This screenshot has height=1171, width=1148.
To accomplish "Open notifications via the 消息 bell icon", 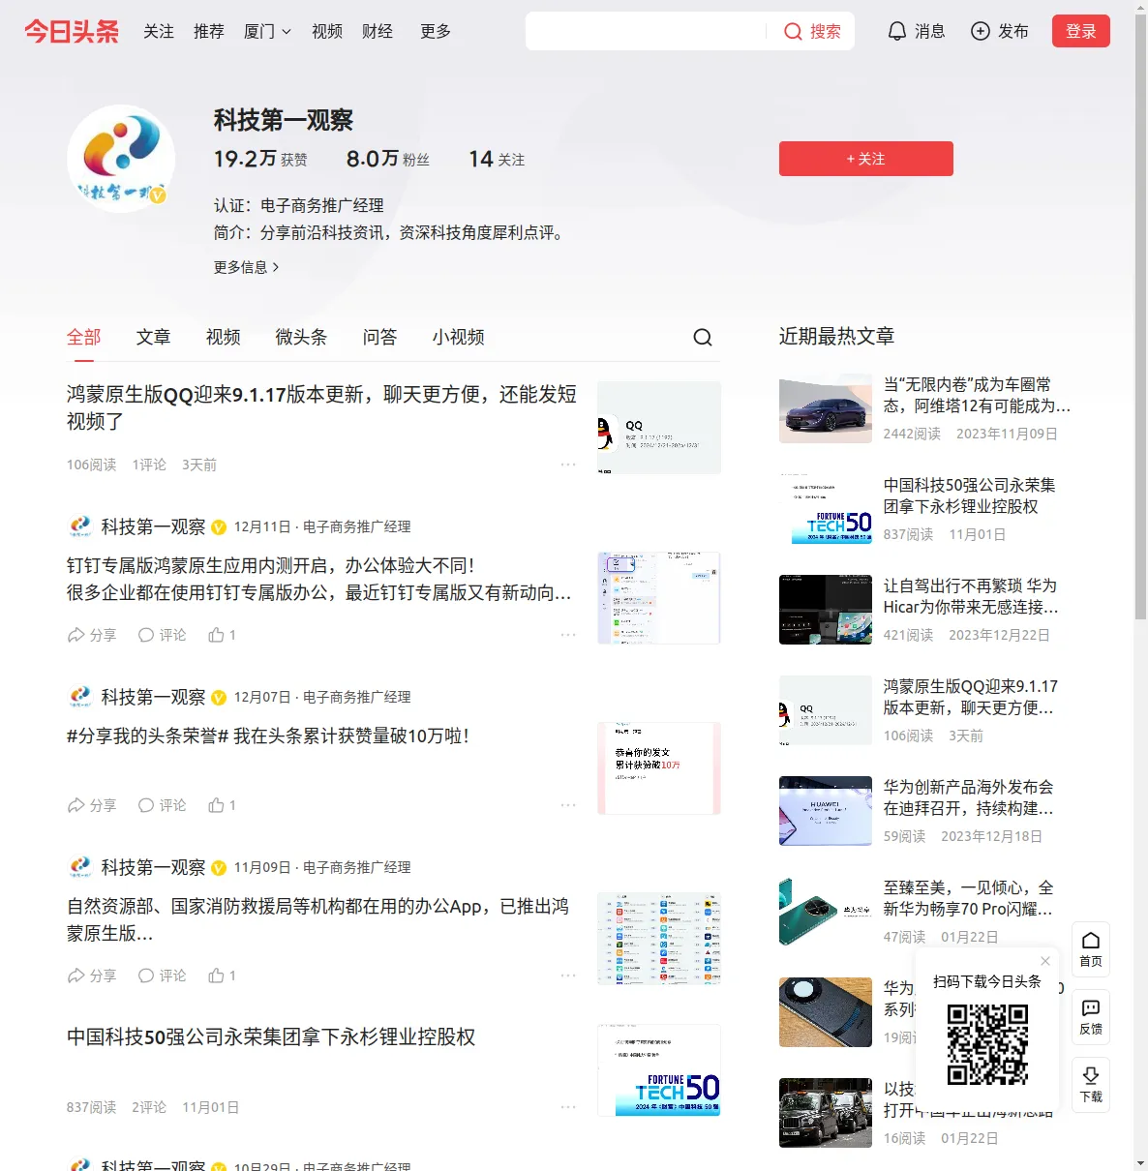I will (897, 32).
